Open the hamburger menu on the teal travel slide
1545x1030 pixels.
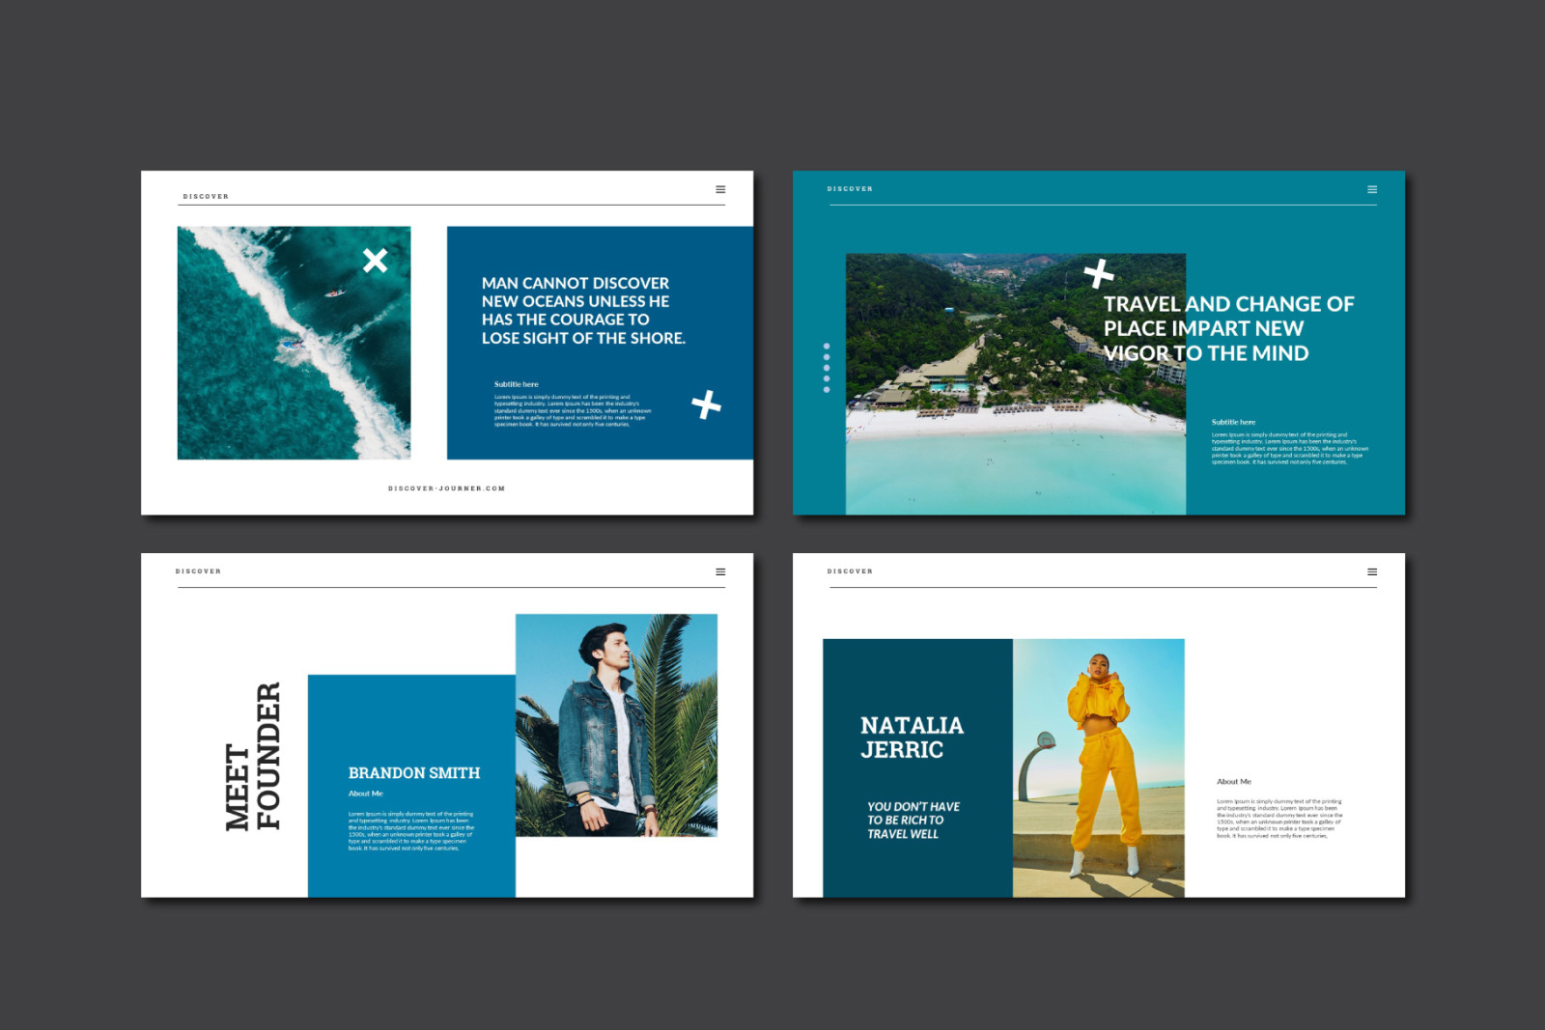tap(1372, 189)
